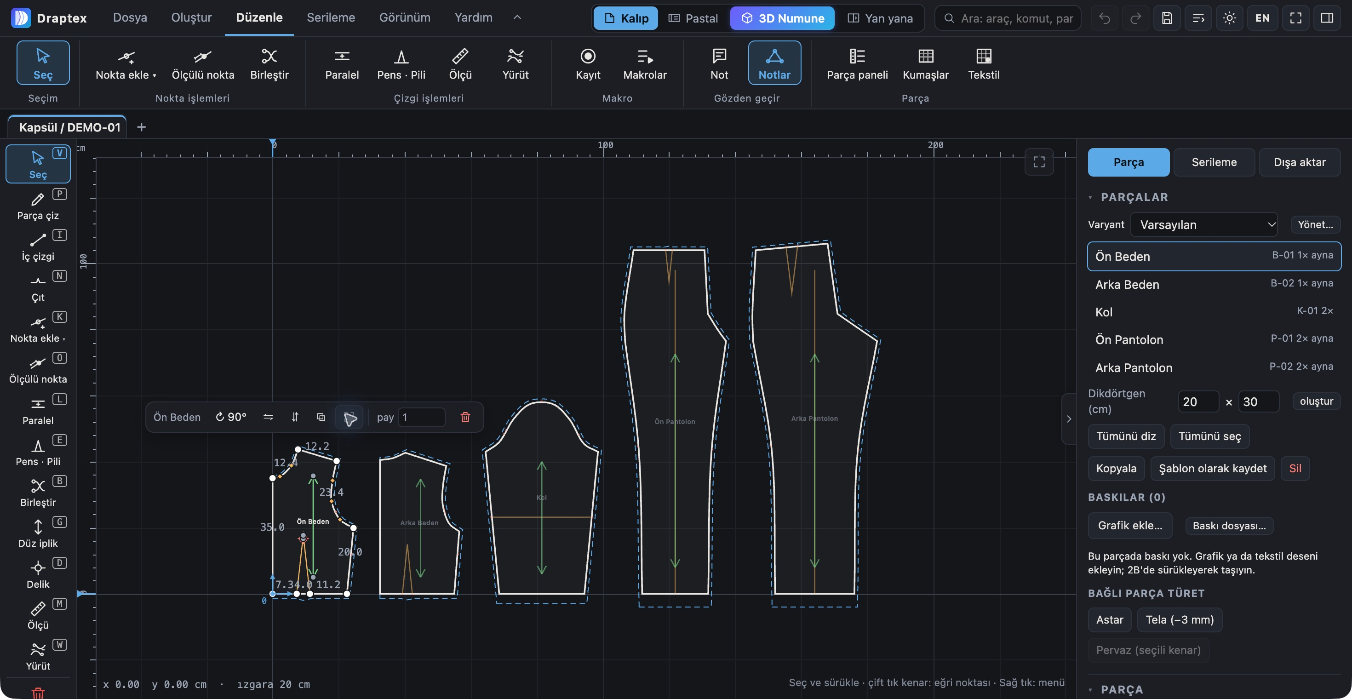The height and width of the screenshot is (699, 1352).
Task: Pick the İç çizgi sidebar tool
Action: click(38, 246)
